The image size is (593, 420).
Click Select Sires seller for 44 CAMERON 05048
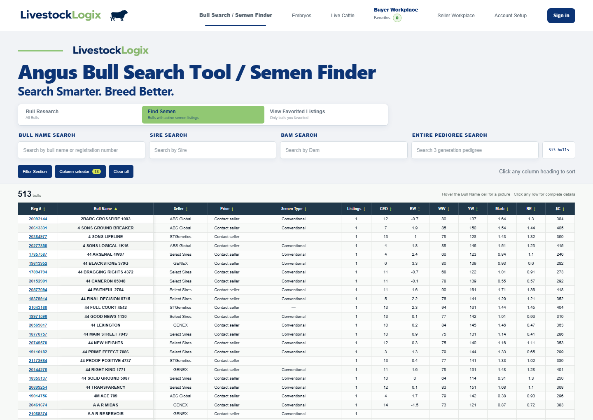pyautogui.click(x=180, y=281)
